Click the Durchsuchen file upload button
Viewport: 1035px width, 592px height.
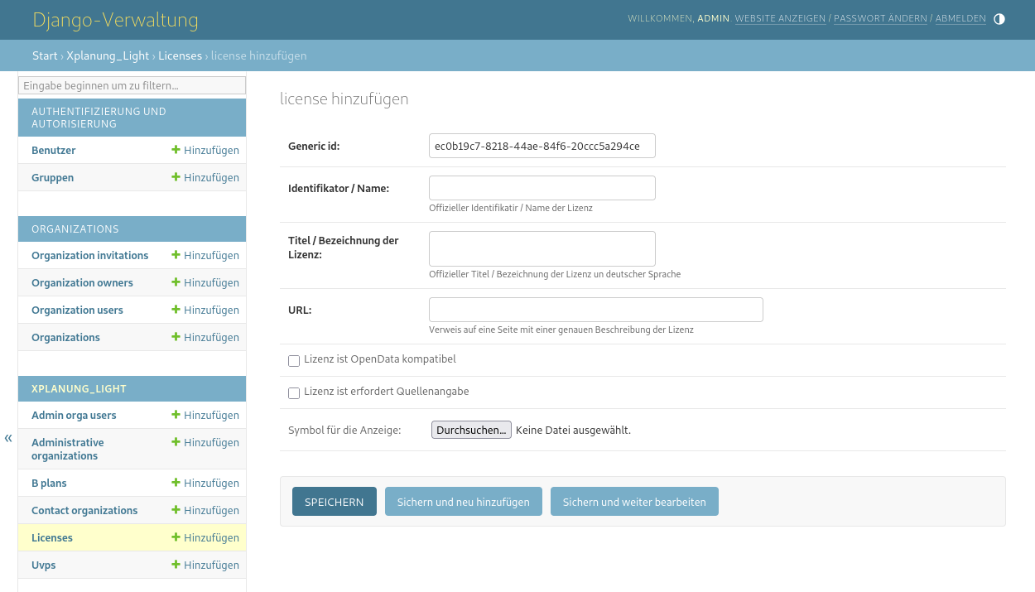471,429
